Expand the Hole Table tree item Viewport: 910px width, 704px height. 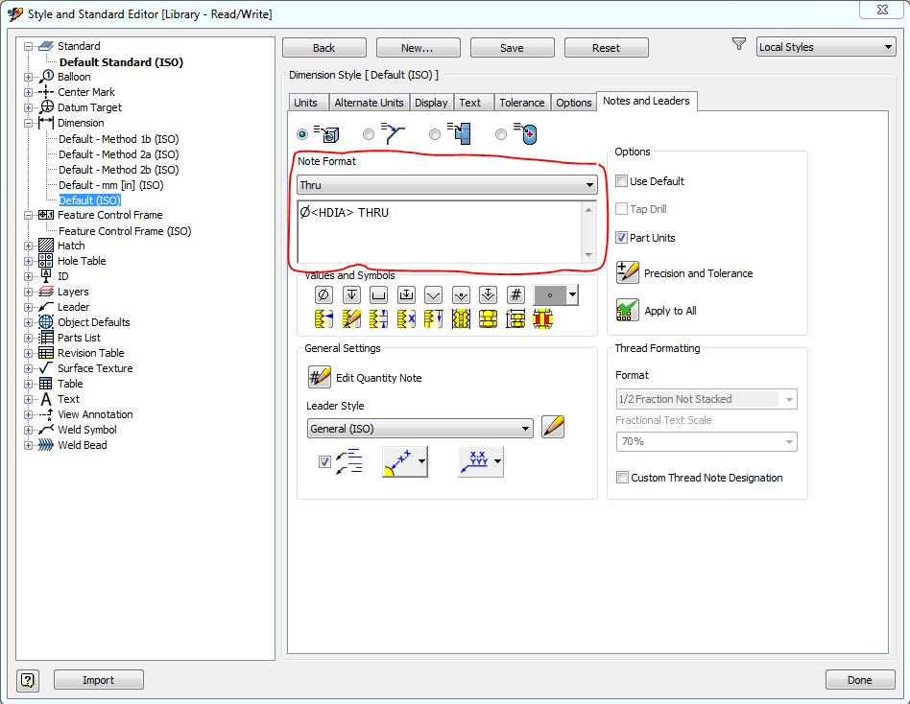tap(30, 261)
